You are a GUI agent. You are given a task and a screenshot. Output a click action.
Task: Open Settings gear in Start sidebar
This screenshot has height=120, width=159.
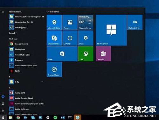point(3,104)
